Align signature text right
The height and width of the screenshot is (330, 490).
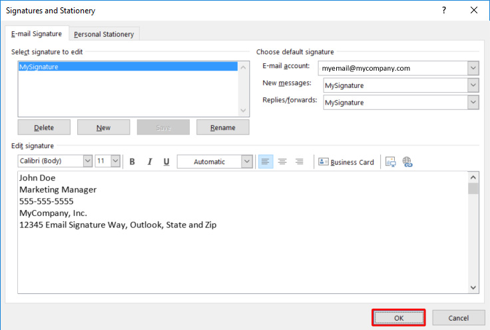pos(299,161)
